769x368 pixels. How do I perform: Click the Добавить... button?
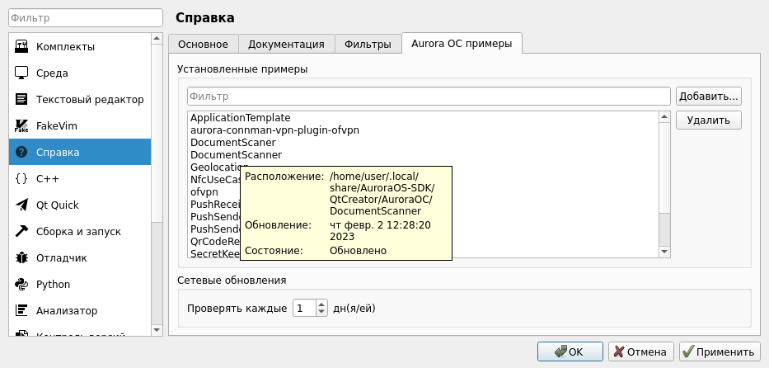point(708,96)
